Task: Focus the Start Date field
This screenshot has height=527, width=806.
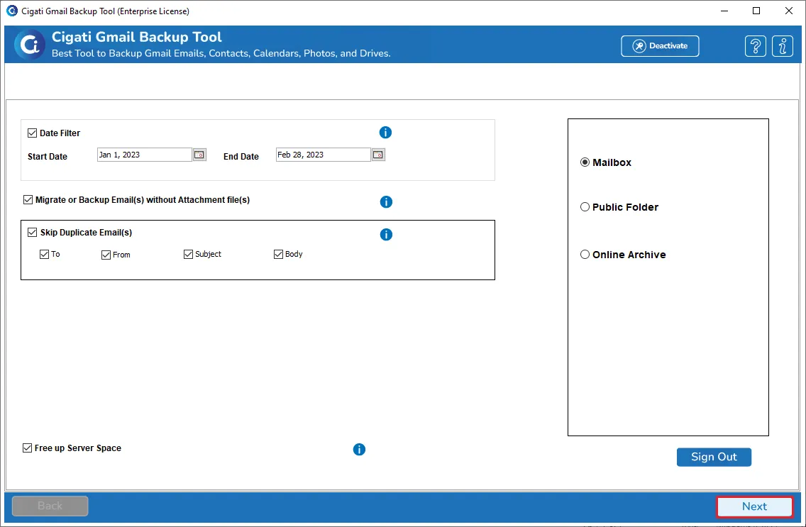Action: [145, 155]
